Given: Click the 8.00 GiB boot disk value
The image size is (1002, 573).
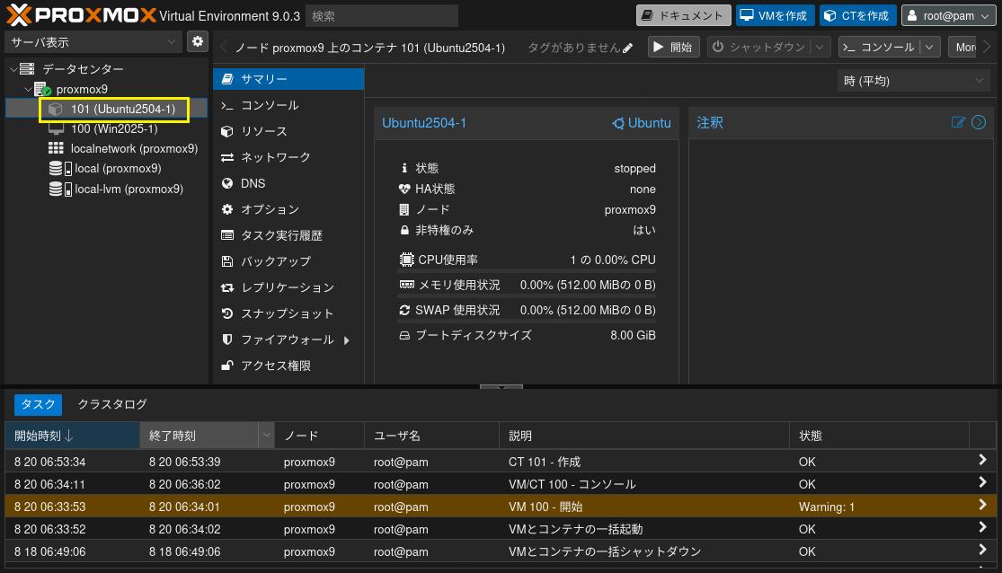Looking at the screenshot, I should click(633, 335).
